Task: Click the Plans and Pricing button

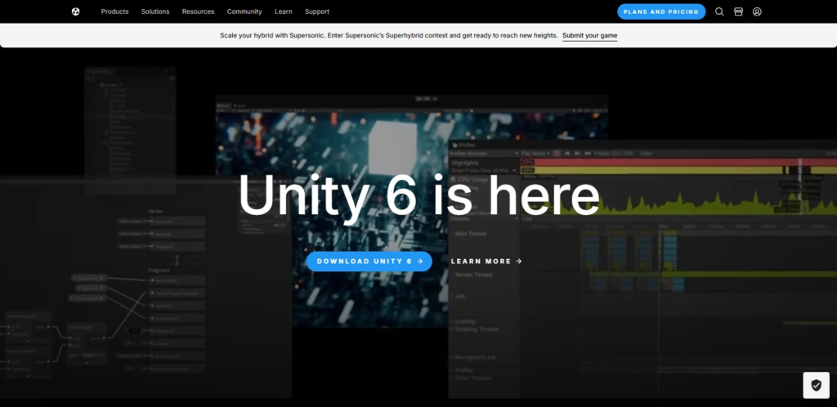Action: coord(661,11)
